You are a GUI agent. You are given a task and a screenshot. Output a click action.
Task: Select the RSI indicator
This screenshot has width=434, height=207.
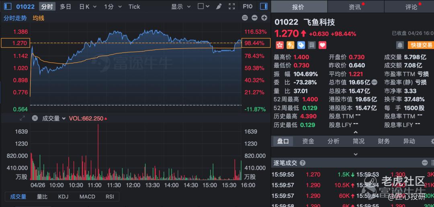110,197
